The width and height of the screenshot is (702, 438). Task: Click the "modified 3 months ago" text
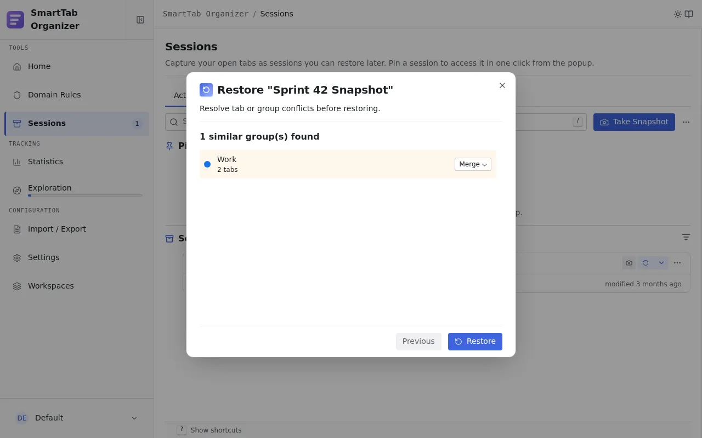(x=643, y=284)
